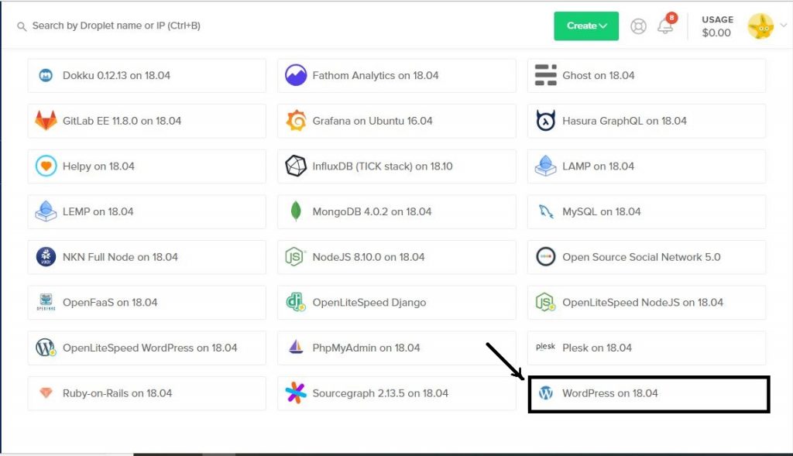Viewport: 793px width, 456px height.
Task: Choose Open Source Social Network 5.0
Action: pos(647,257)
